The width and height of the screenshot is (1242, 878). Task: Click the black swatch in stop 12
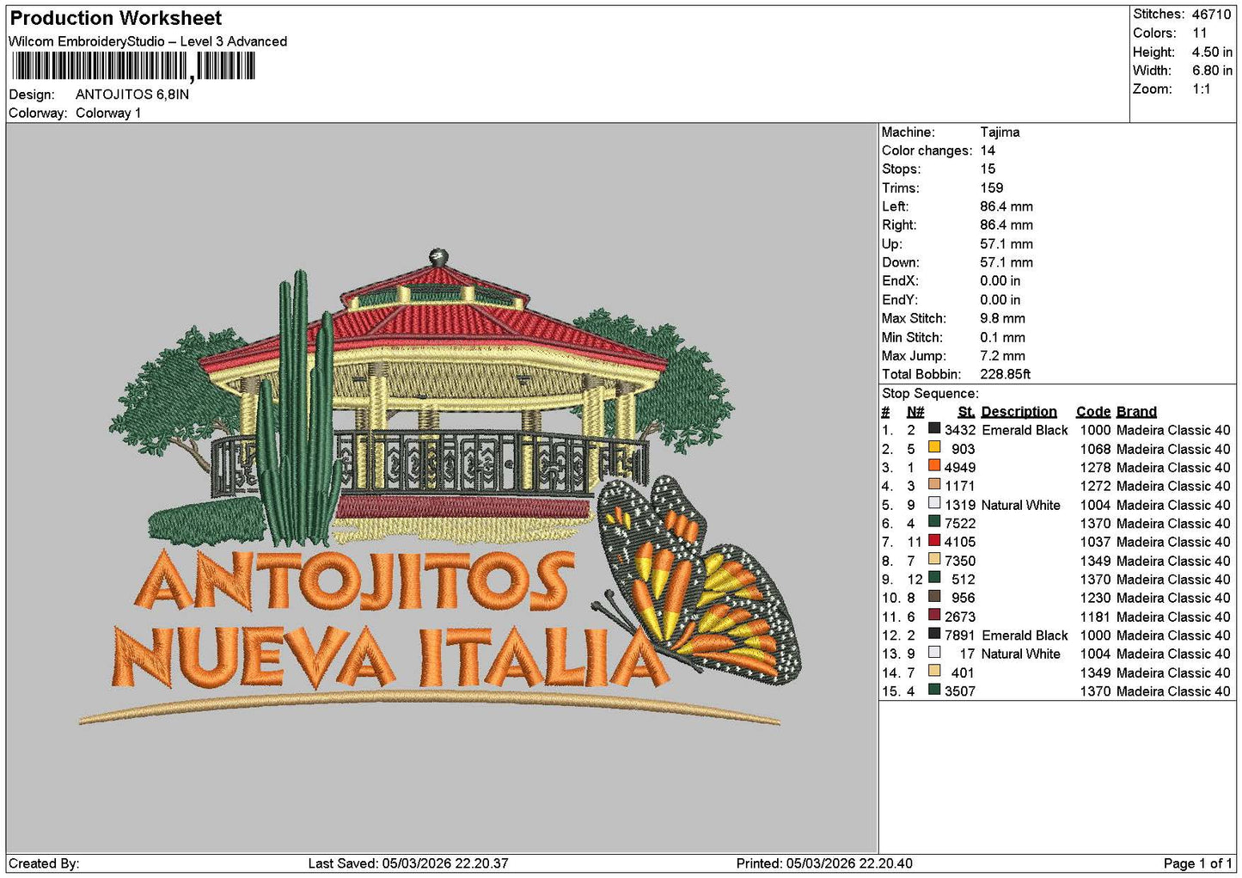tap(934, 633)
